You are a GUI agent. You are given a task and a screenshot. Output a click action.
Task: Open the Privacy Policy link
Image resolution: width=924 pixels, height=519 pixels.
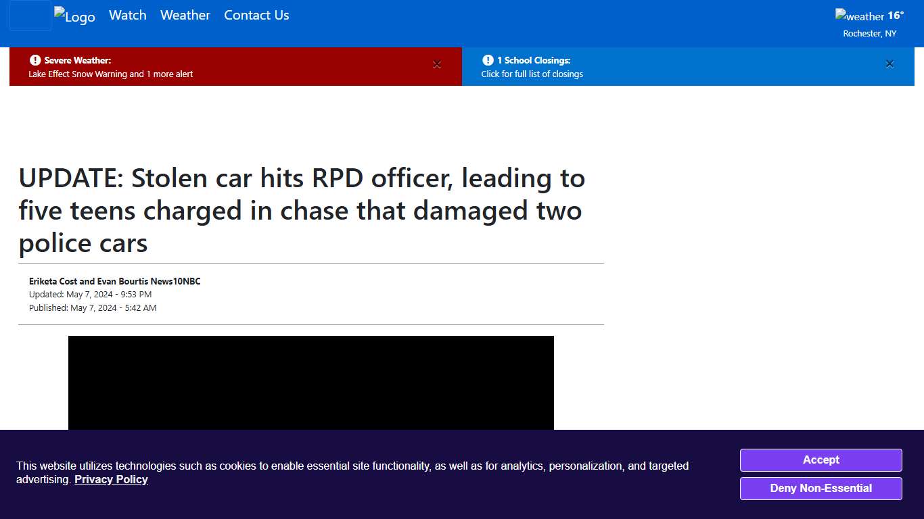[x=111, y=479]
